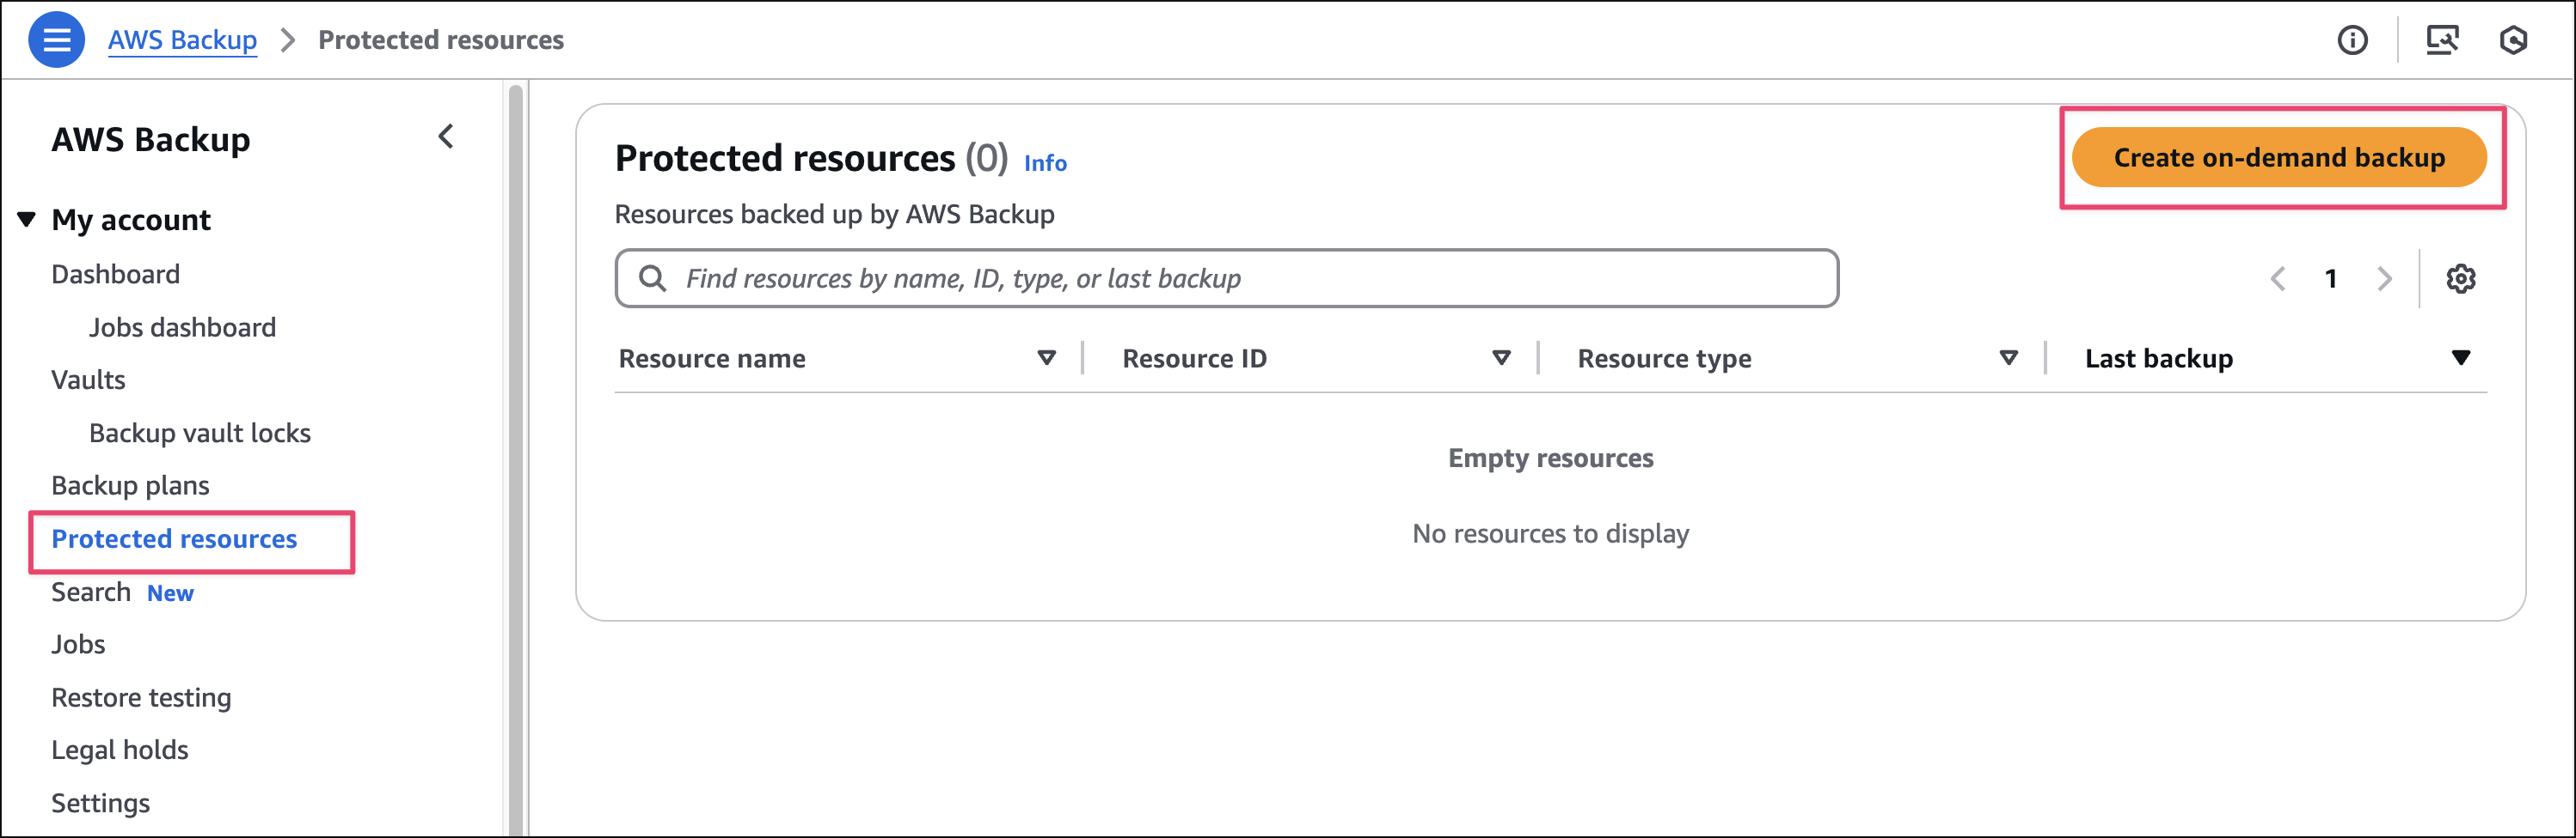Image resolution: width=2576 pixels, height=838 pixels.
Task: Go to previous page arrow in pagination
Action: (2278, 279)
